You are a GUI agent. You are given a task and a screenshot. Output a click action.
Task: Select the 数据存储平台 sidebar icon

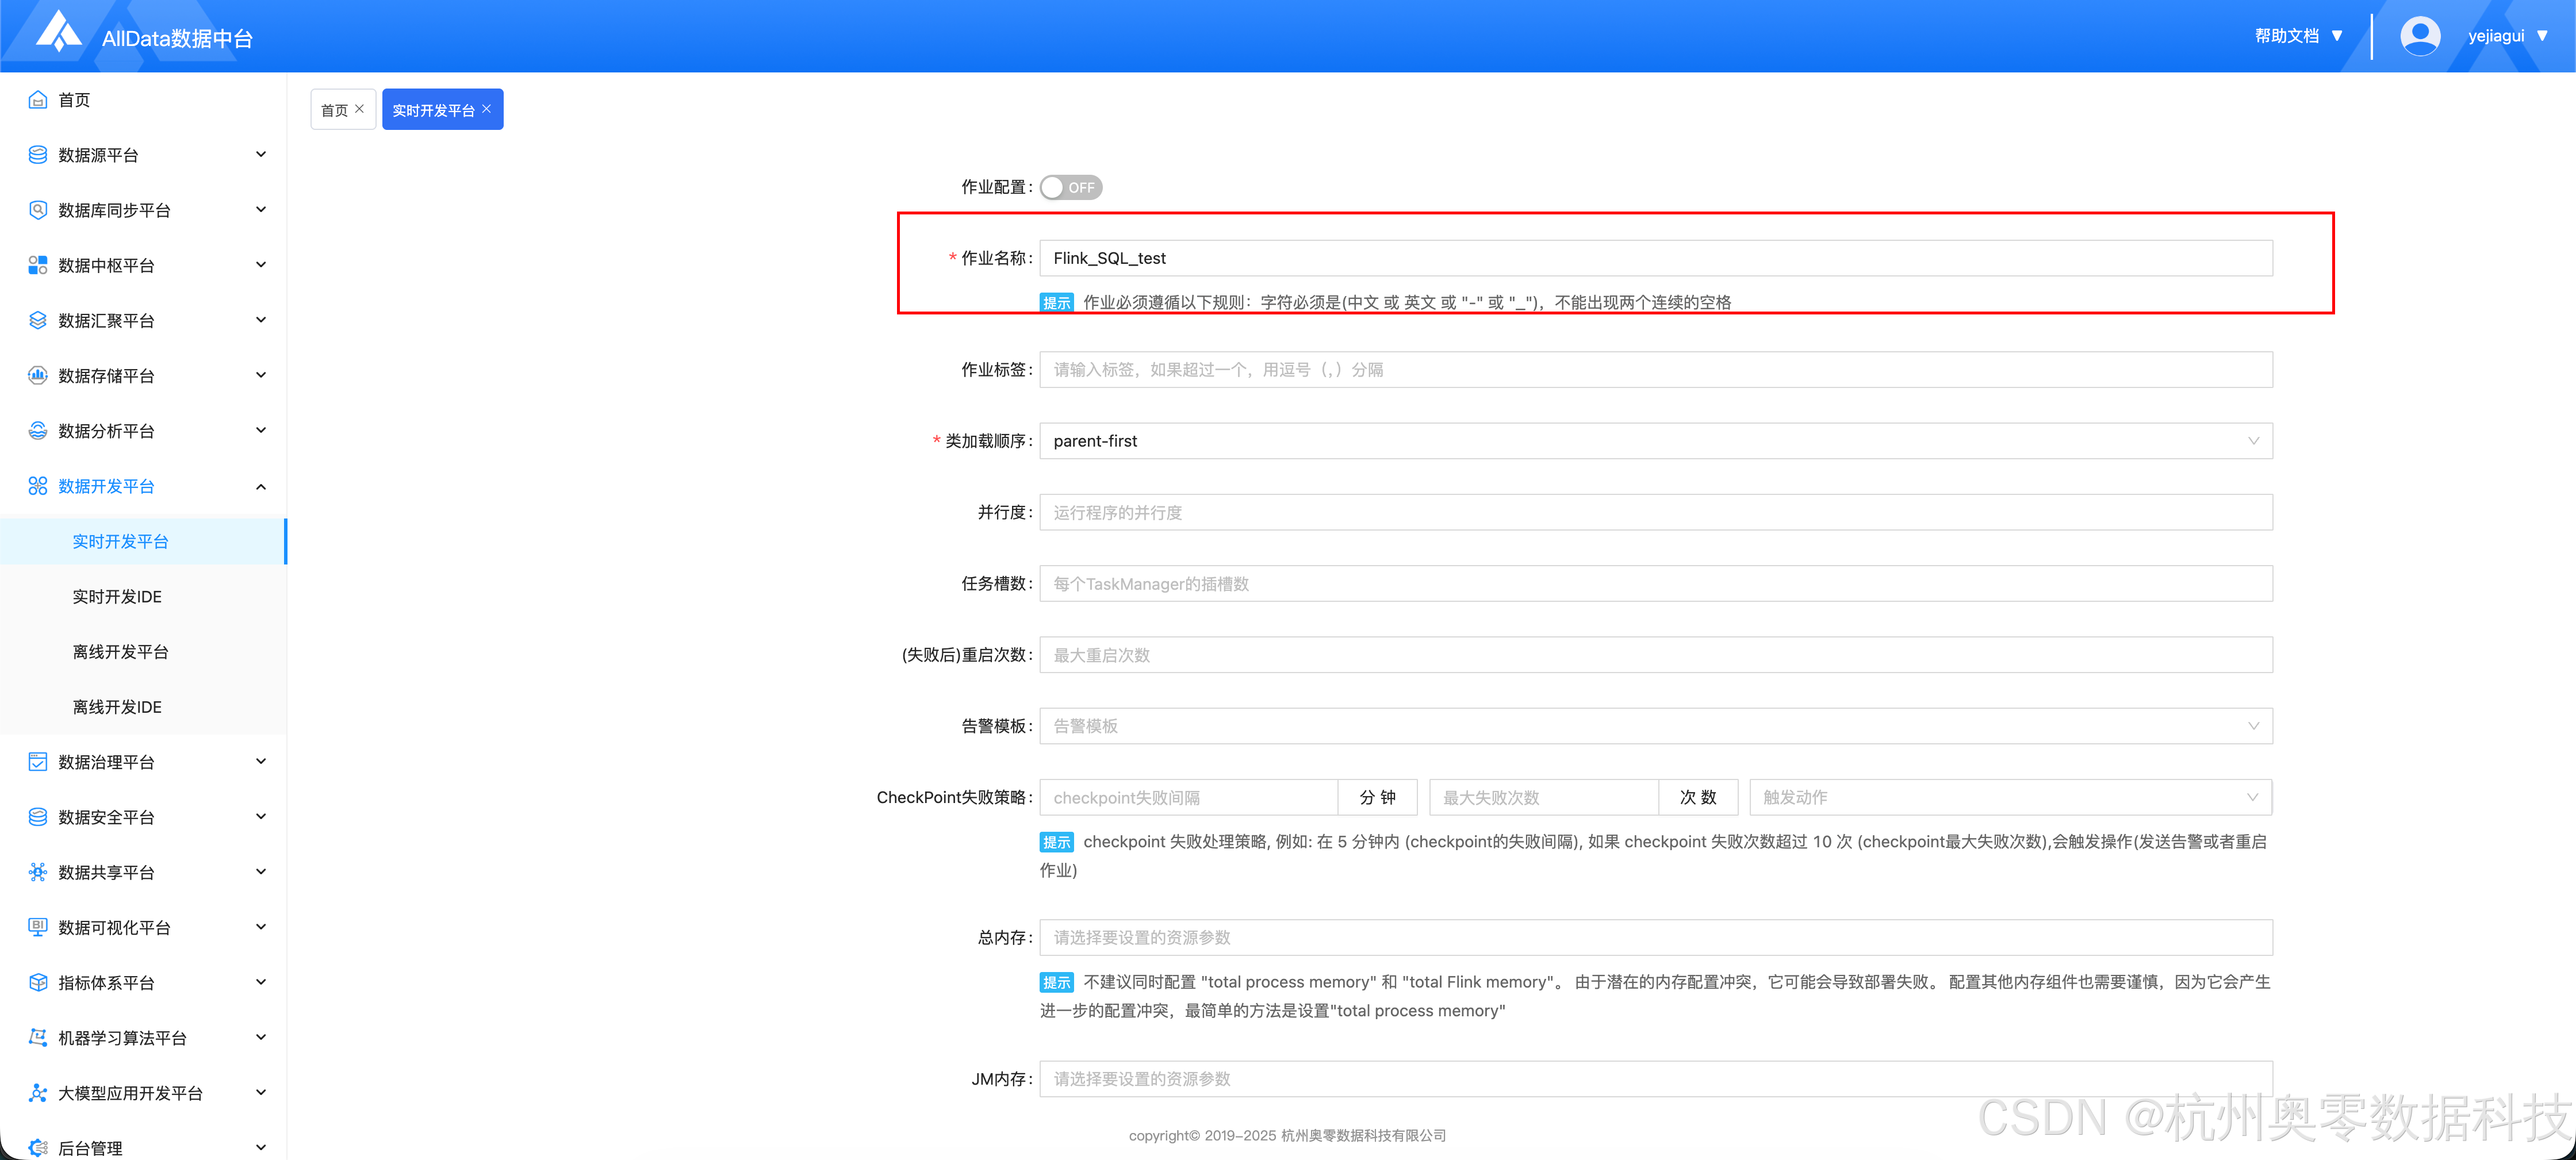tap(37, 375)
